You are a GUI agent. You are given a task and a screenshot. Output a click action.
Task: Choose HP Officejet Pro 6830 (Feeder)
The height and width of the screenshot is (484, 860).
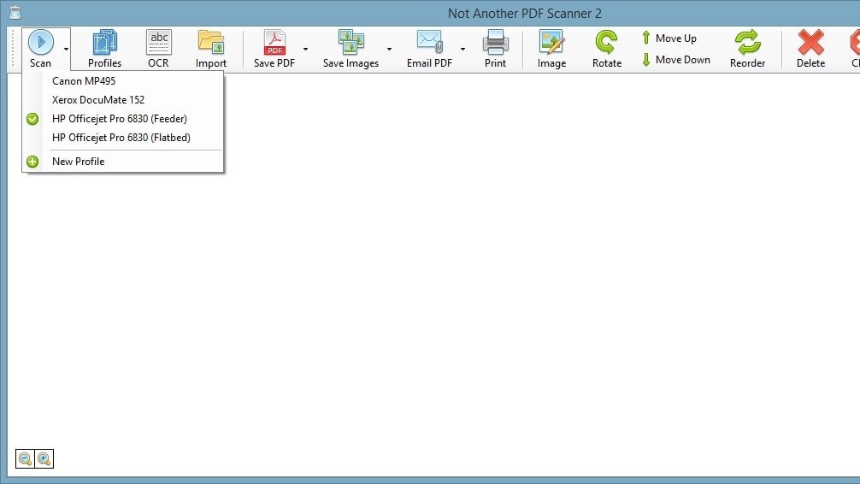(123, 119)
